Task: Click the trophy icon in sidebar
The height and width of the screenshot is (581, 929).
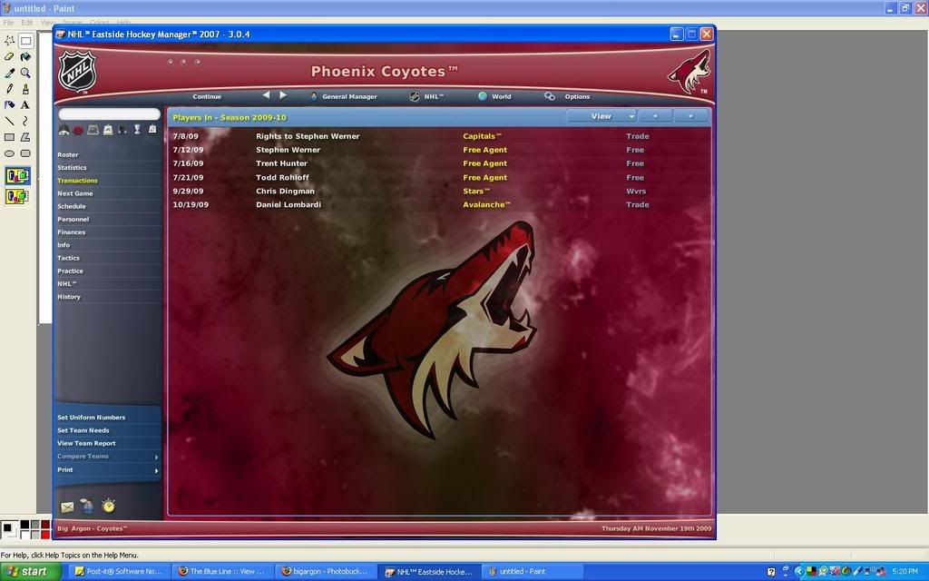Action: 138,129
